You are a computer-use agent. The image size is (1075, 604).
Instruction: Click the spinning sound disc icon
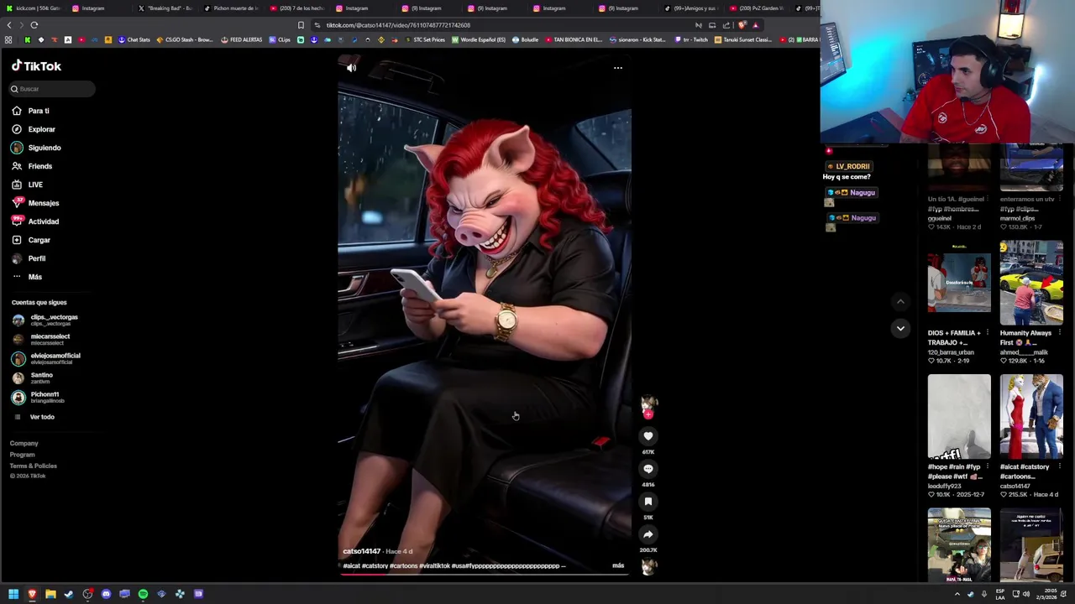(x=648, y=568)
